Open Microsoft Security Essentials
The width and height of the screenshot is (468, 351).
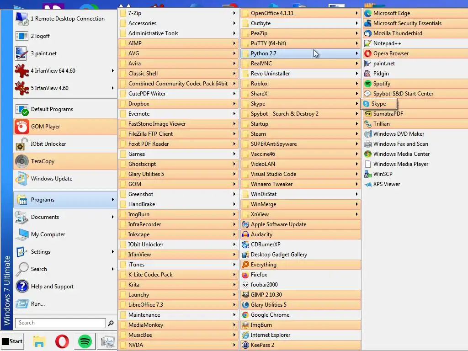click(415, 23)
